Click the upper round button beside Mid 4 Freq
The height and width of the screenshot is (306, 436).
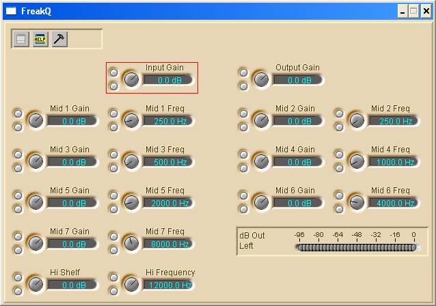click(339, 154)
